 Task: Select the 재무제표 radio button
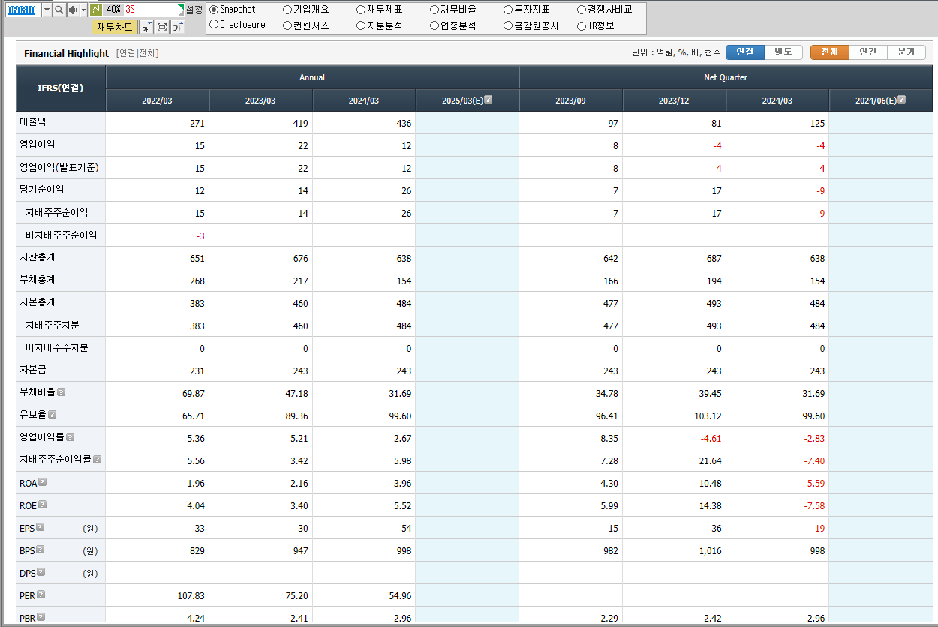click(x=361, y=10)
